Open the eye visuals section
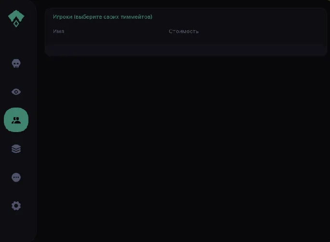Image resolution: width=330 pixels, height=242 pixels. (16, 92)
